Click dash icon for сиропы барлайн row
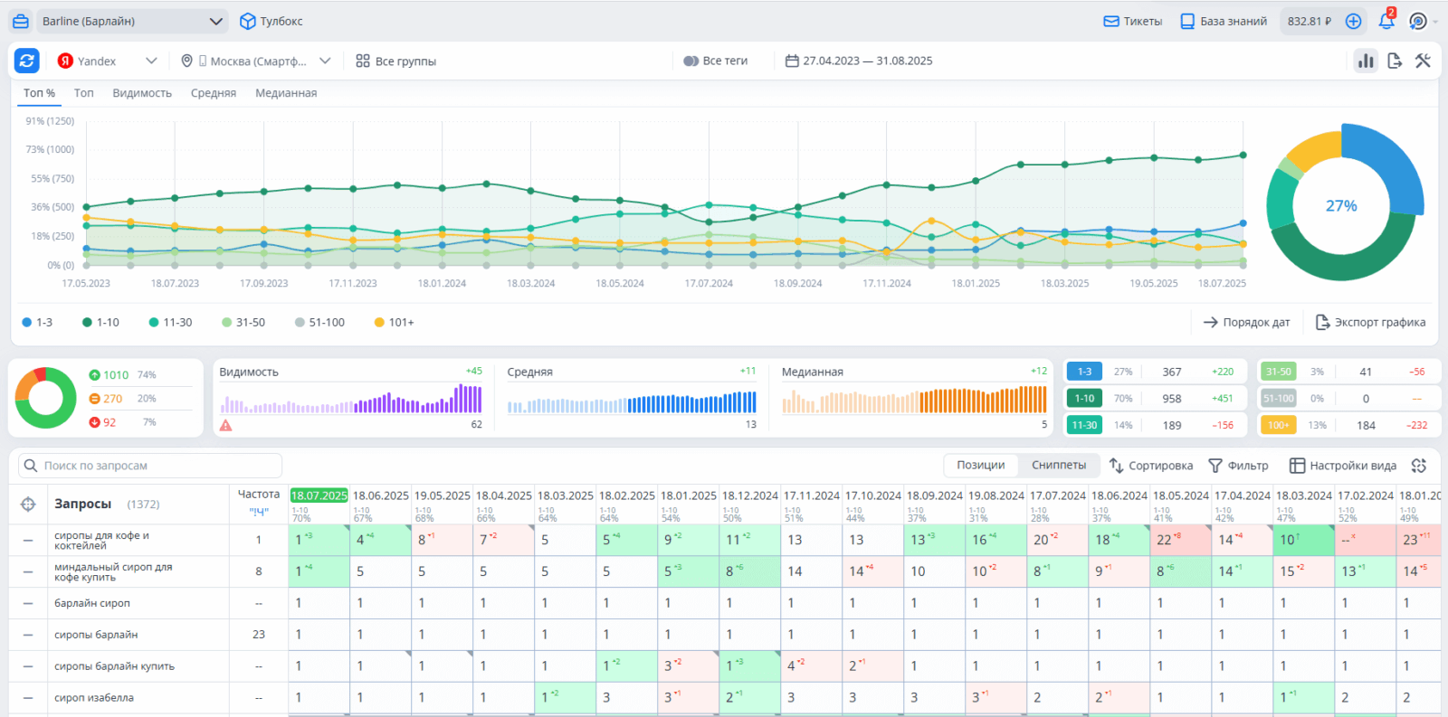Image resolution: width=1448 pixels, height=717 pixels. point(28,635)
